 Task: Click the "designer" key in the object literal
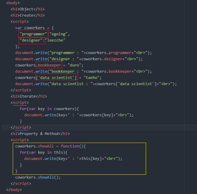(x=31, y=40)
